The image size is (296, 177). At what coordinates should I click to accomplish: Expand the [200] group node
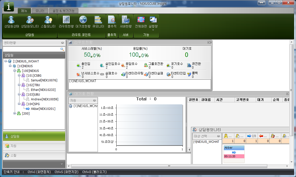point(14,113)
